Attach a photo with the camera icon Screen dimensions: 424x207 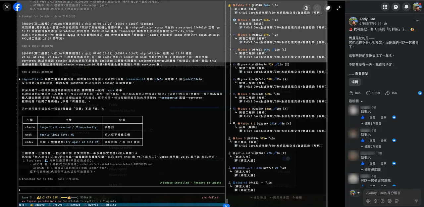tap(383, 201)
